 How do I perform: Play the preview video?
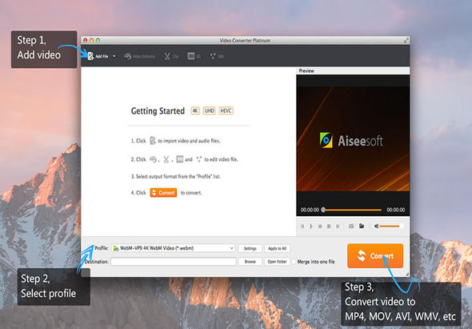(x=311, y=226)
